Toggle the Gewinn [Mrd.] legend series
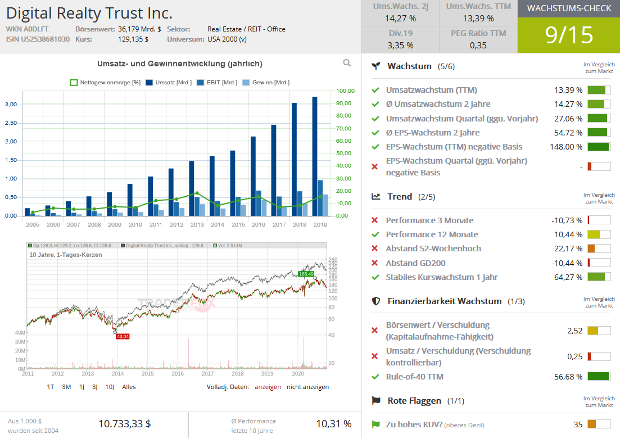 tap(266, 83)
